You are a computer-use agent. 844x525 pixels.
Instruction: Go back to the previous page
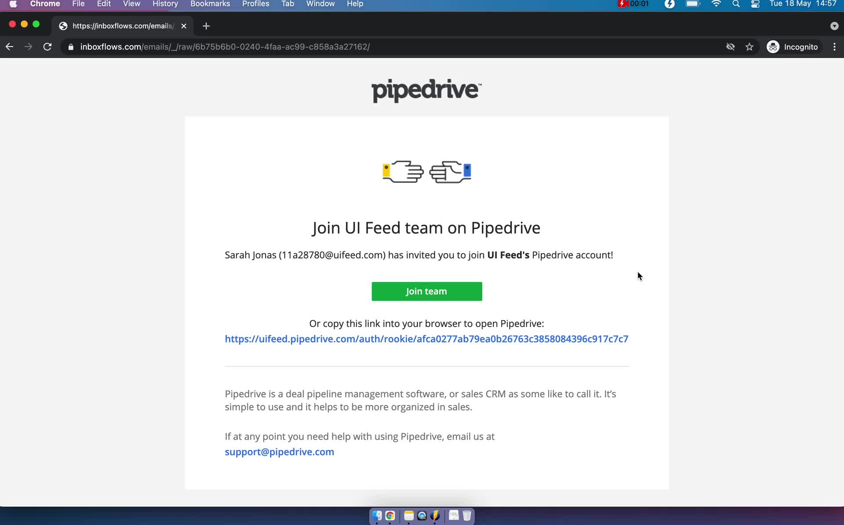pos(10,47)
